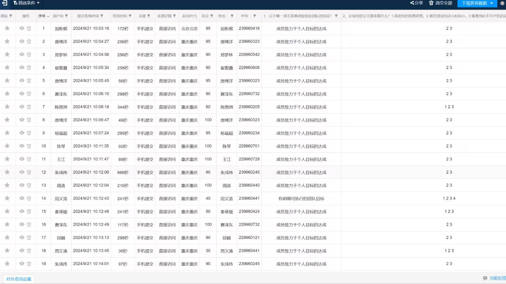Click the trash icon in row 14

coord(29,198)
